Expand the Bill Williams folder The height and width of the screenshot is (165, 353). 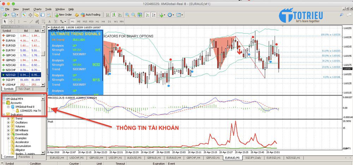pos(8,130)
